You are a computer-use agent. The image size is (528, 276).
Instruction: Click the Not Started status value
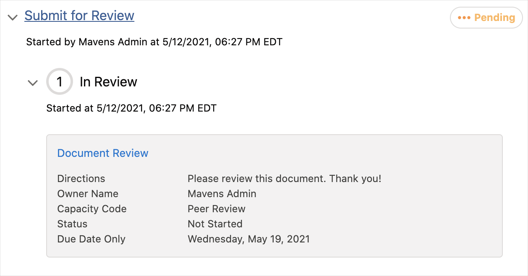215,224
